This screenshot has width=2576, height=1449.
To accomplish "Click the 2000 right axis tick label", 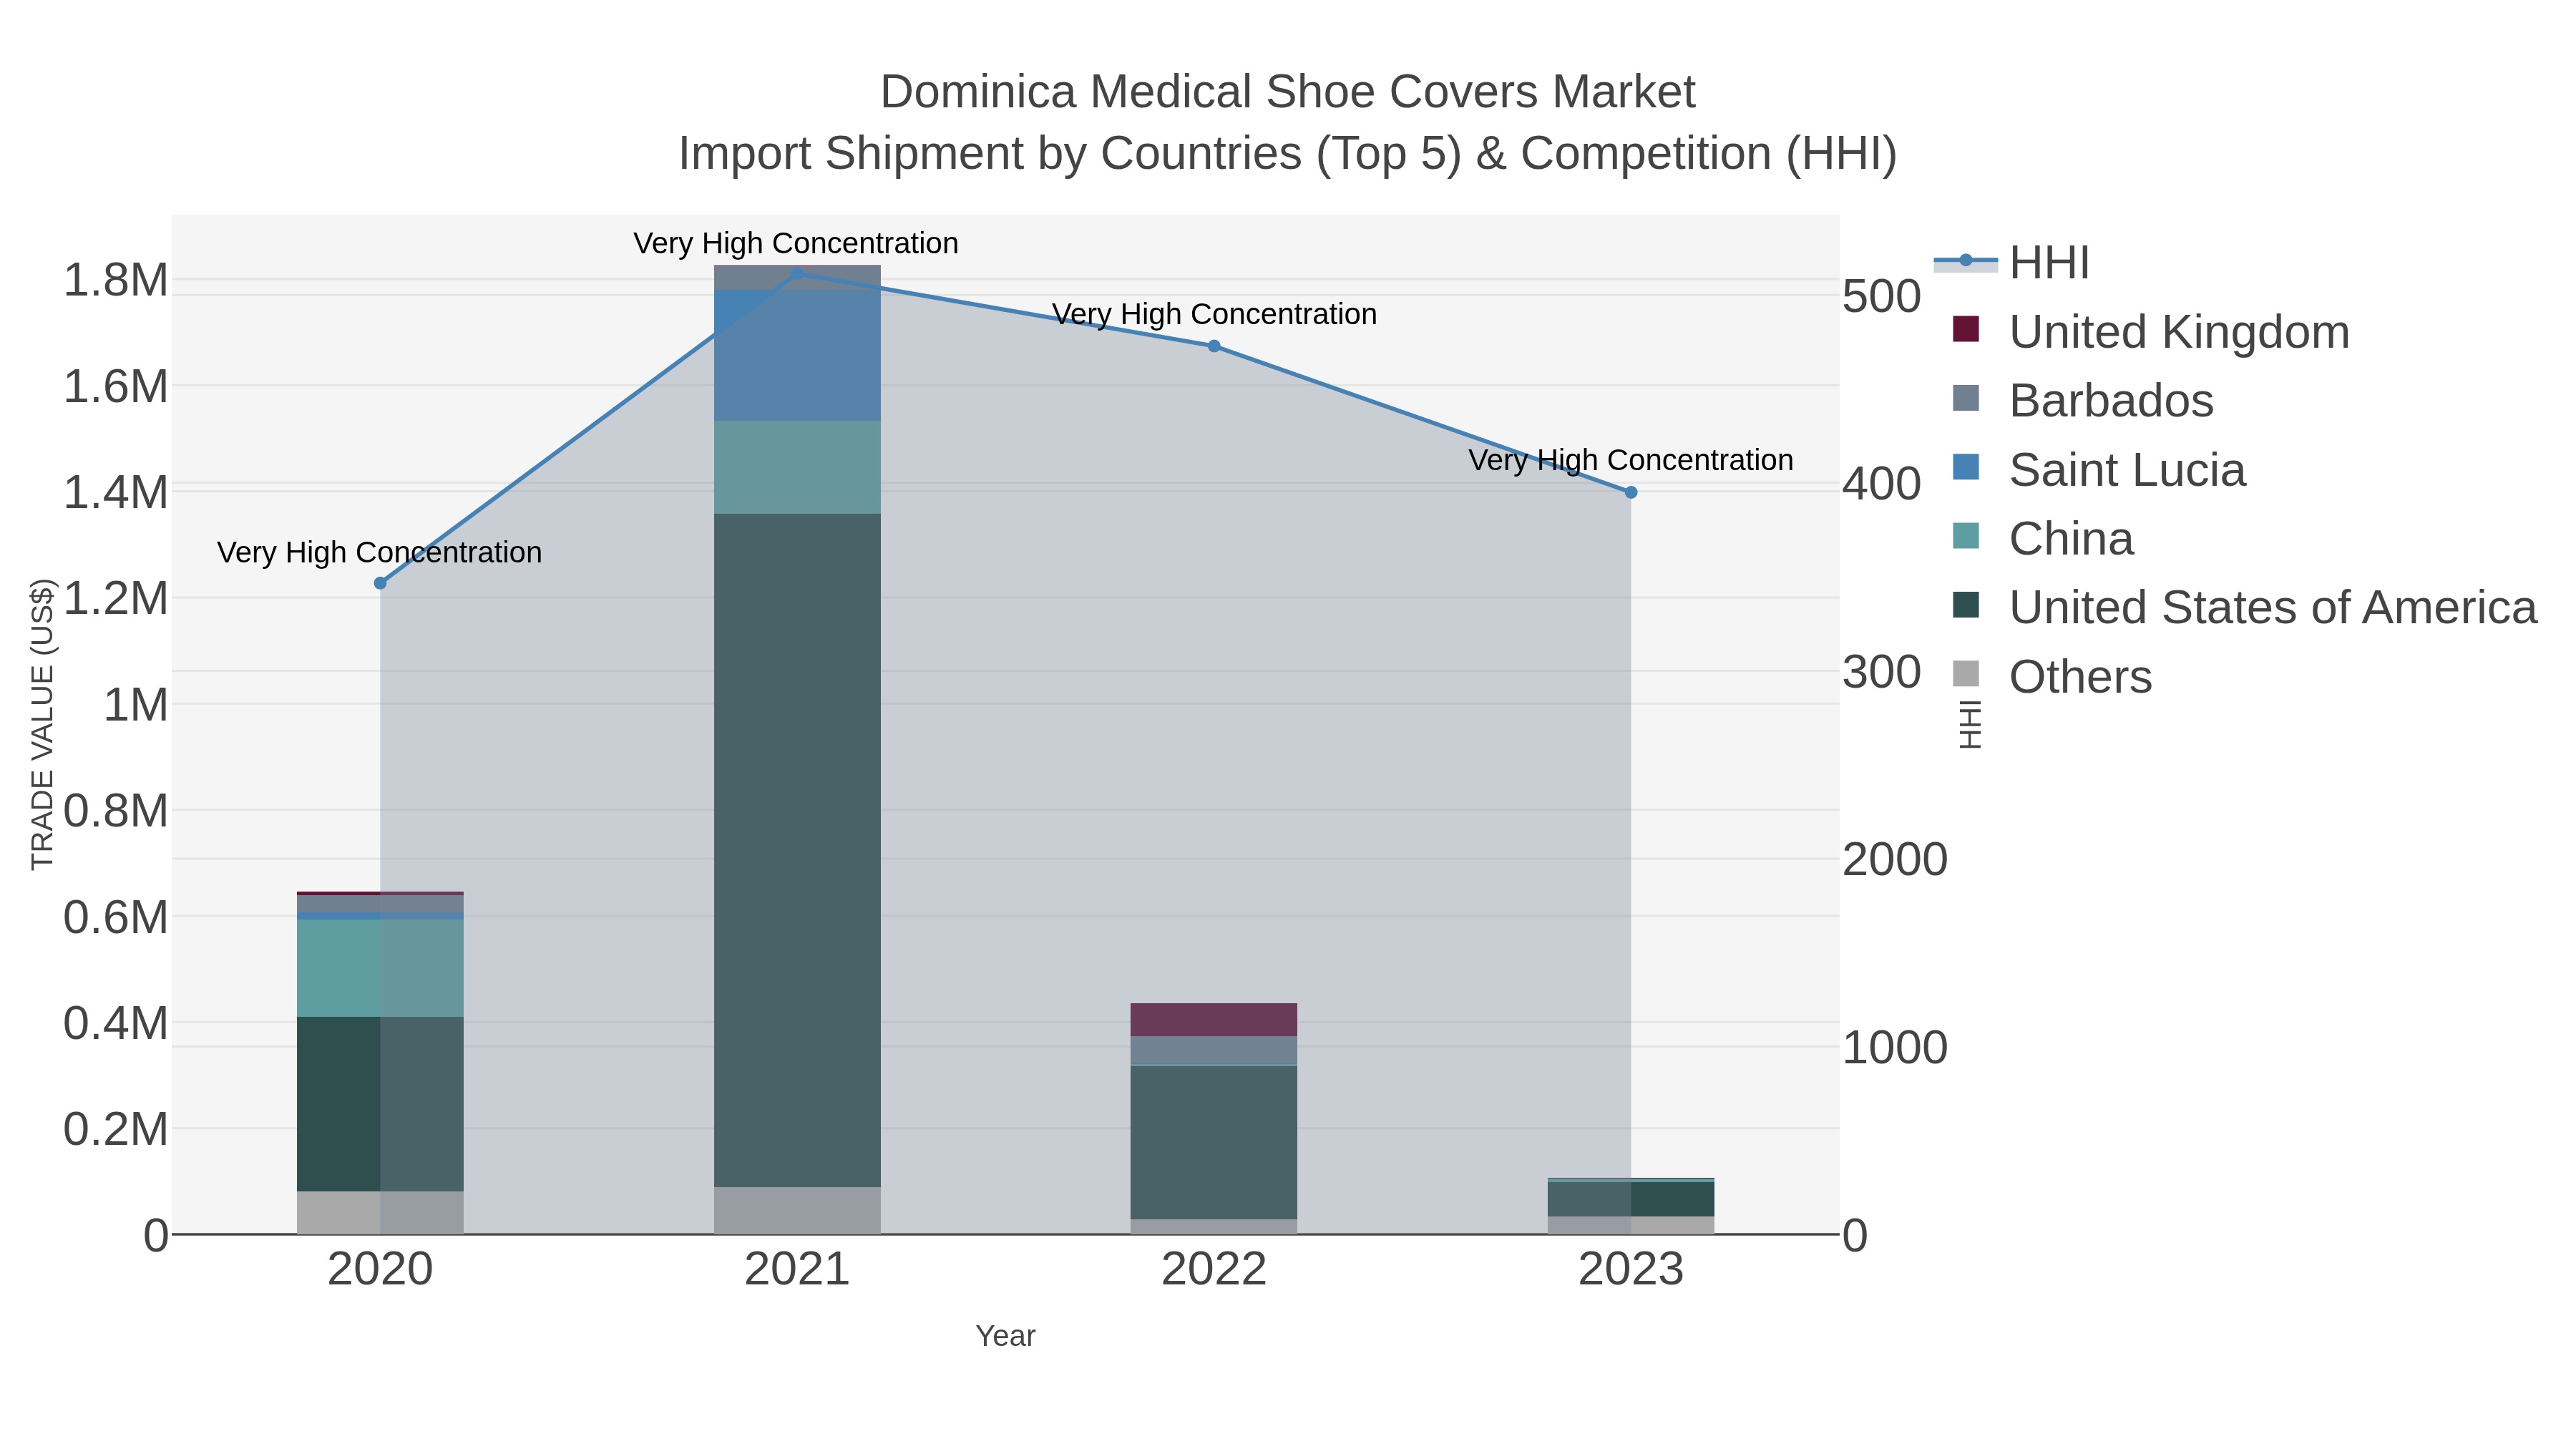I will coord(1895,860).
